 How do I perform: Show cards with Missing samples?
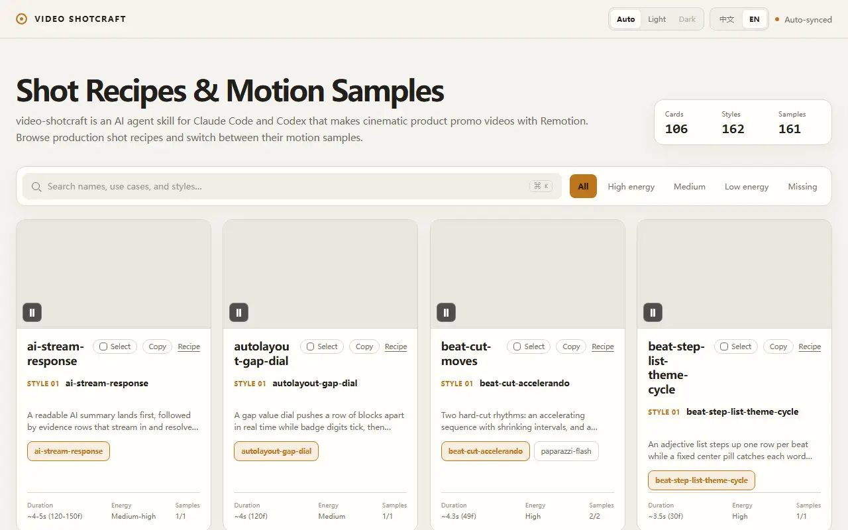802,187
